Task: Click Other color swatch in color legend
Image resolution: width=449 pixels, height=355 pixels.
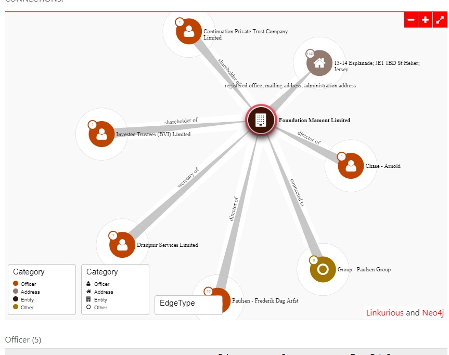Action: click(16, 307)
